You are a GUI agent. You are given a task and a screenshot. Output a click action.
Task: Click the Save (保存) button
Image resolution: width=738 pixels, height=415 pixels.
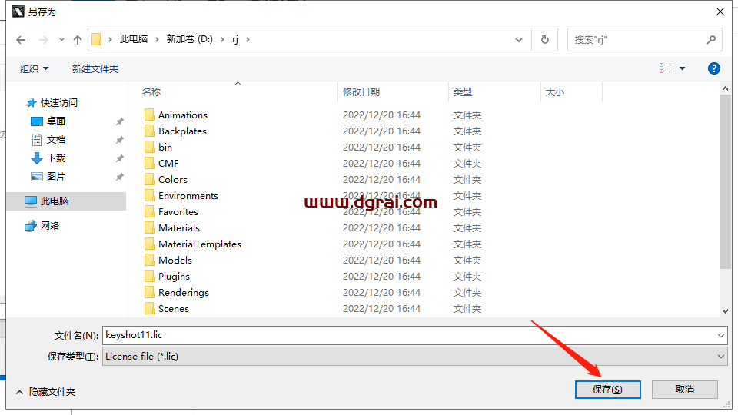(607, 390)
